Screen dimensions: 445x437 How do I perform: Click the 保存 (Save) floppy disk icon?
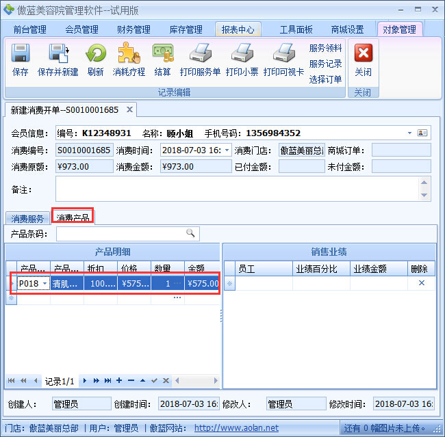(x=21, y=53)
